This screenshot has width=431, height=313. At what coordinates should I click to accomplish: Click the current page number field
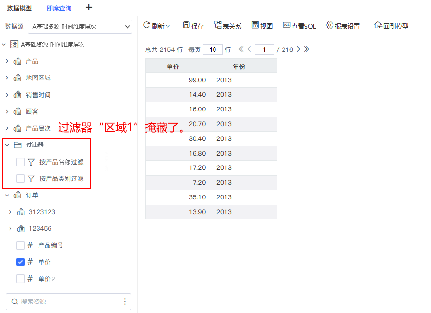(x=264, y=49)
